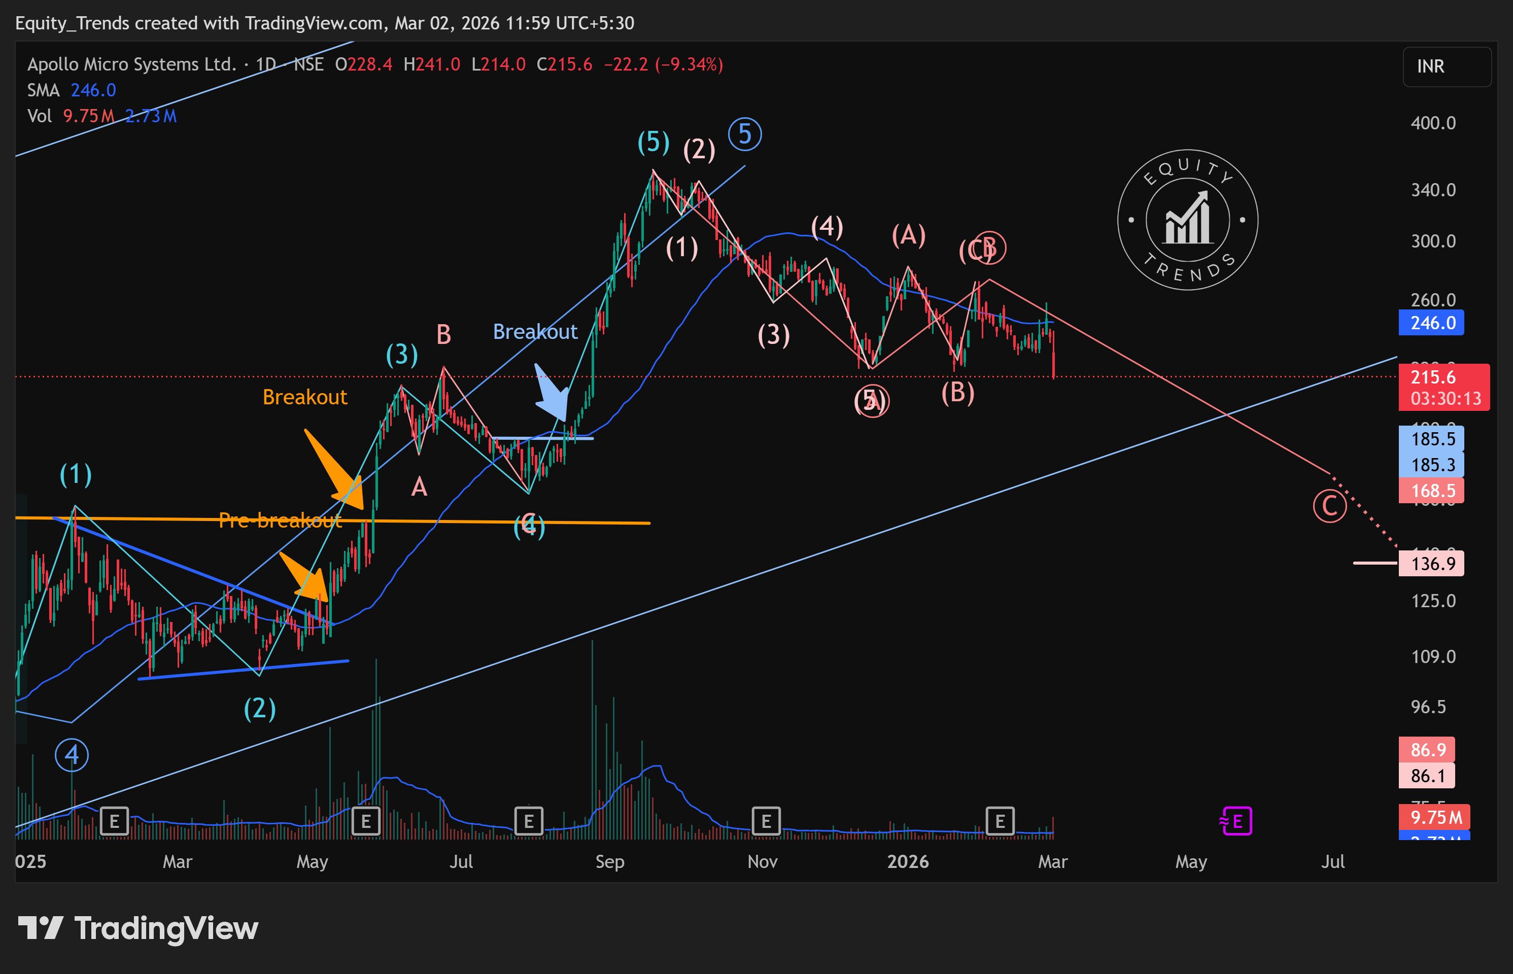
Task: Click the orange Breakout text annotation
Action: coord(305,397)
